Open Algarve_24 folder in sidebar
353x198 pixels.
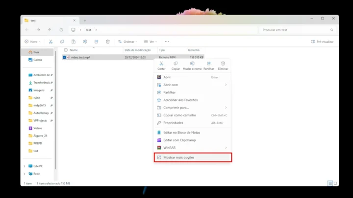[x=37, y=136]
